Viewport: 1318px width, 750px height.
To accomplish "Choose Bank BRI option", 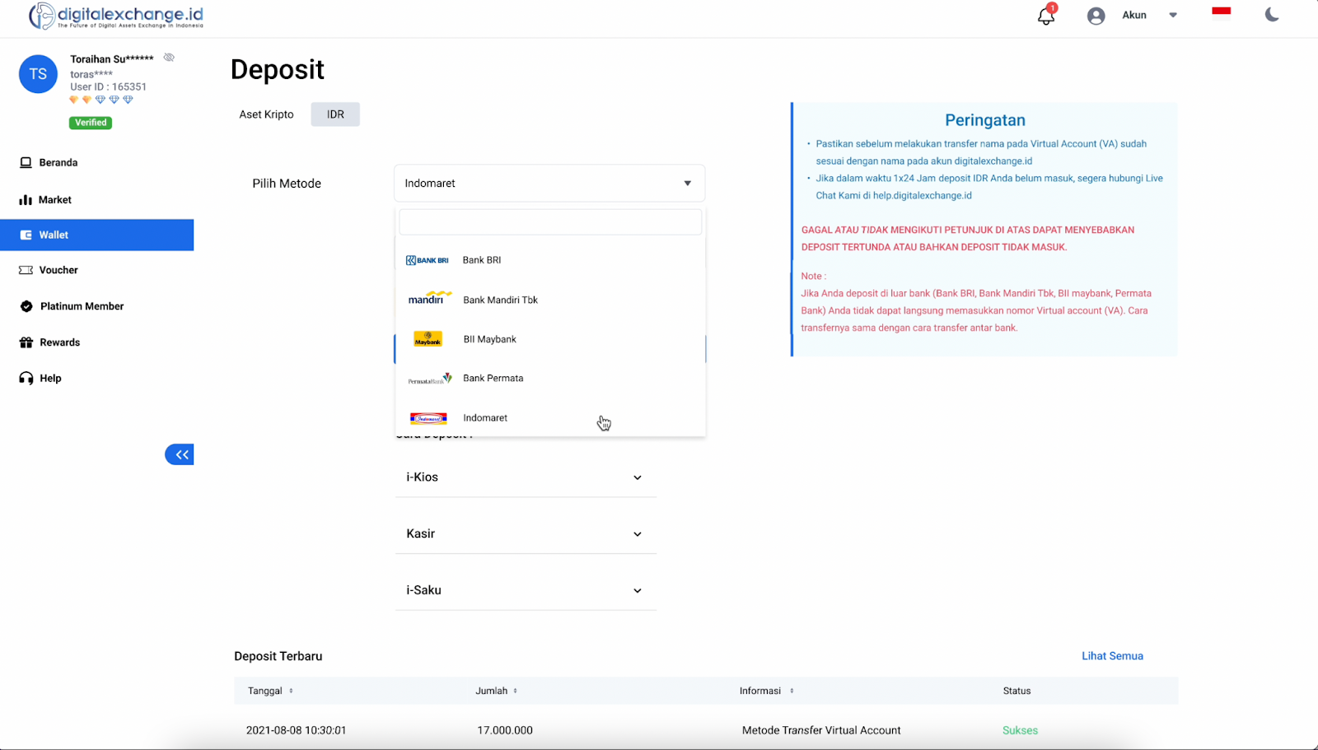I will 550,260.
